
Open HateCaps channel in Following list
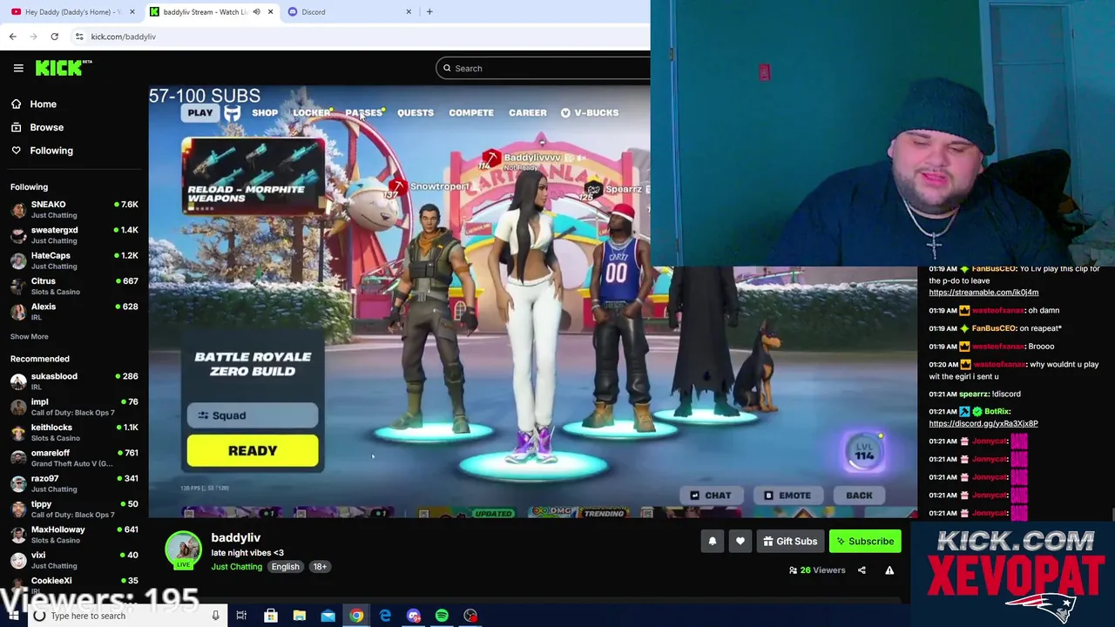pyautogui.click(x=74, y=260)
